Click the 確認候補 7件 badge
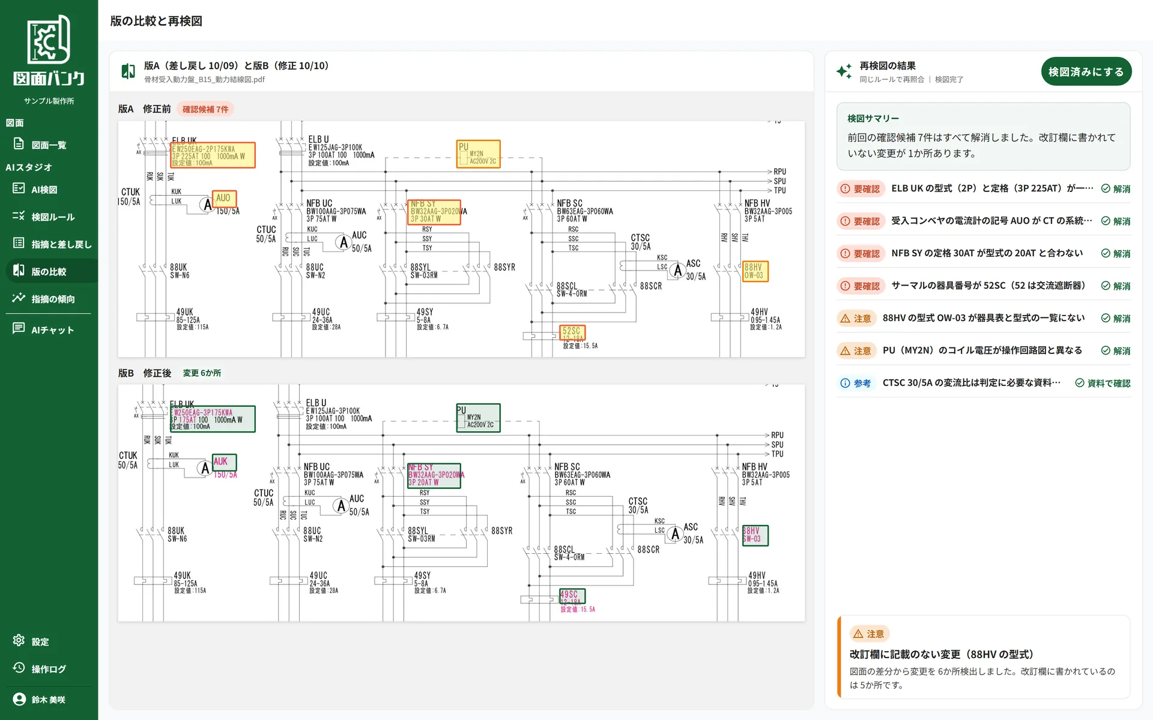 point(205,109)
